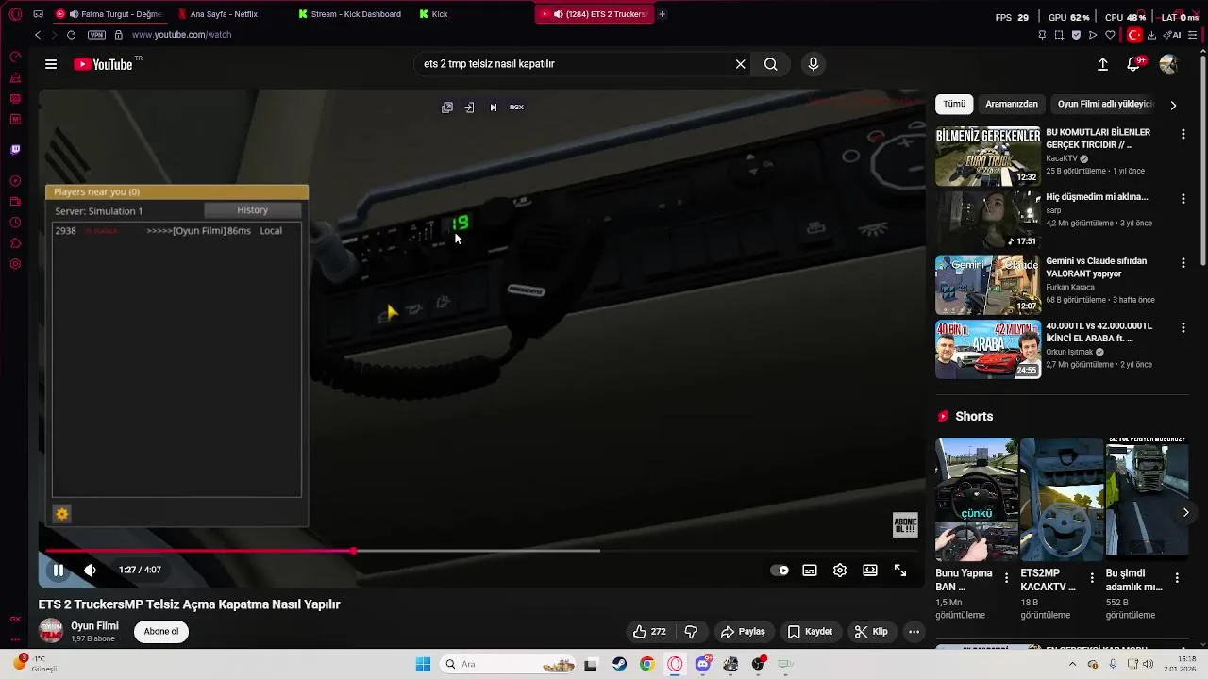Pause the video playback
Viewport: 1208px width, 679px height.
[58, 570]
